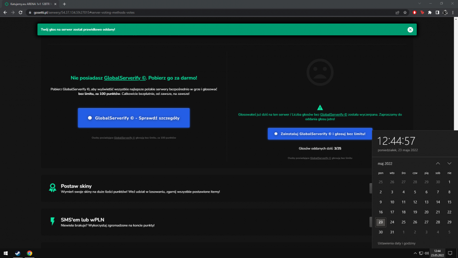The width and height of the screenshot is (458, 258).
Task: Show next month in calendar
Action: point(449,163)
